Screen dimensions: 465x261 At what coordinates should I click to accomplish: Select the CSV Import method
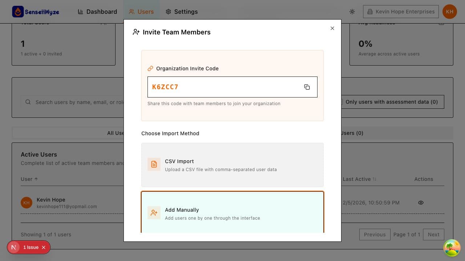pyautogui.click(x=232, y=165)
